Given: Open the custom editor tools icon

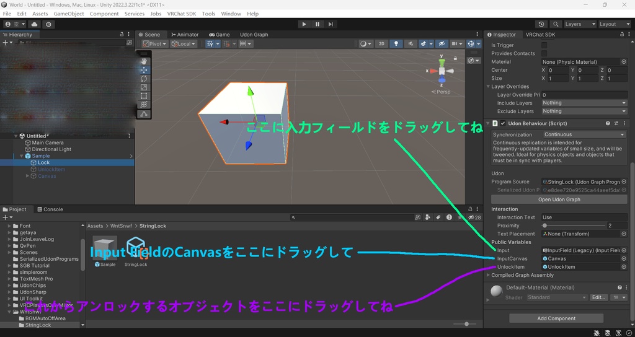Looking at the screenshot, I should 144,114.
